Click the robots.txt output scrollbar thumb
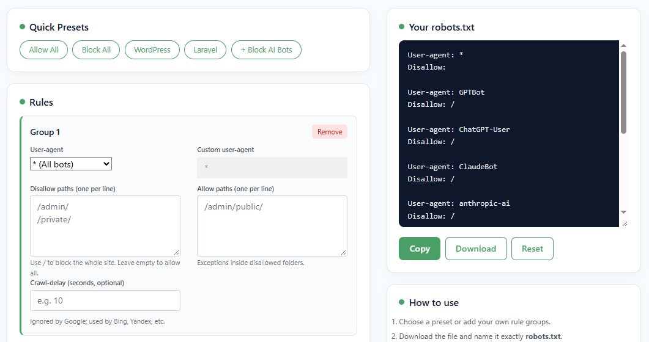This screenshot has width=649, height=342. pos(623,92)
